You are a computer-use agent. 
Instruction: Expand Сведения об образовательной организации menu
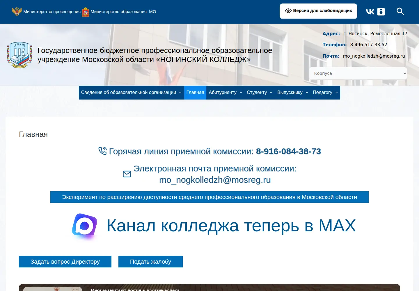[132, 93]
